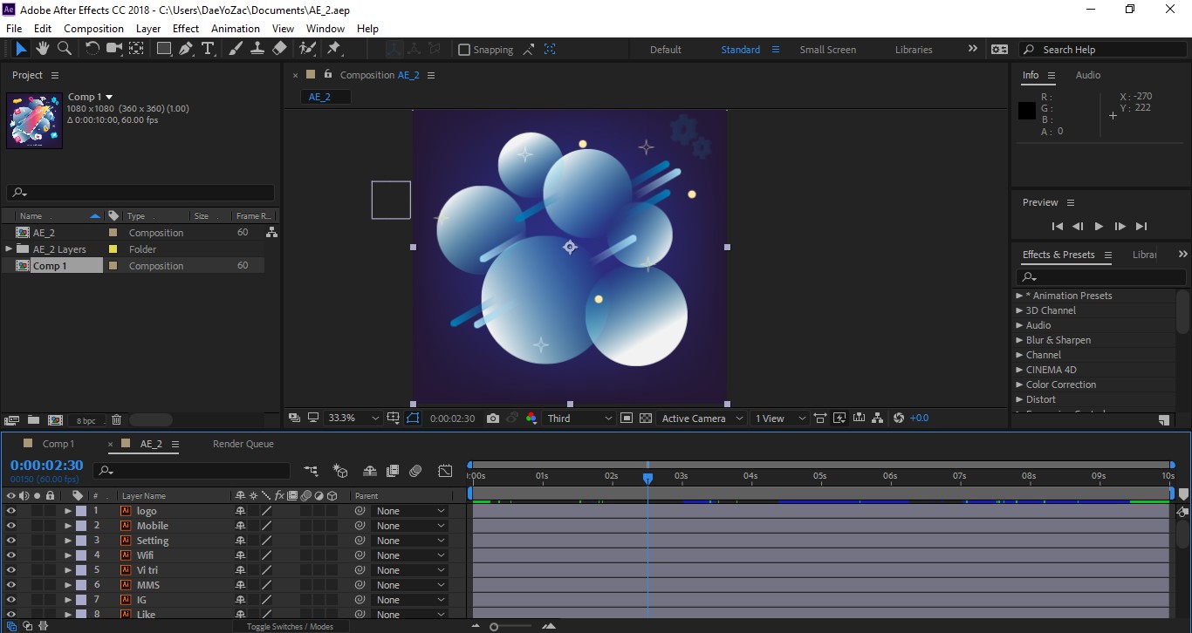Expand the AE_2 Layers folder
The height and width of the screenshot is (633, 1192).
click(x=10, y=249)
